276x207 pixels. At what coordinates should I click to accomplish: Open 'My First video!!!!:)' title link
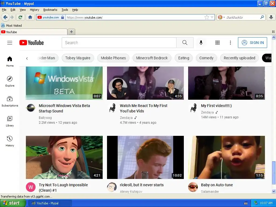(x=216, y=106)
